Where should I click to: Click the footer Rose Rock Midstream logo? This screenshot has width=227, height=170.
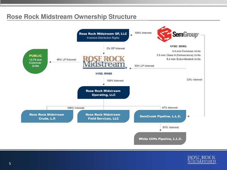202,160
